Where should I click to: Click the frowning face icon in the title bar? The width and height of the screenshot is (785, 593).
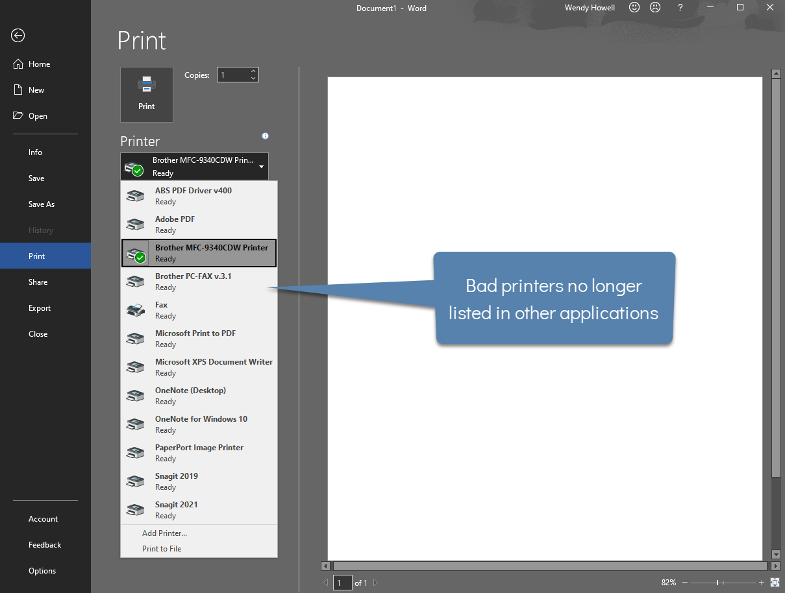pyautogui.click(x=654, y=8)
